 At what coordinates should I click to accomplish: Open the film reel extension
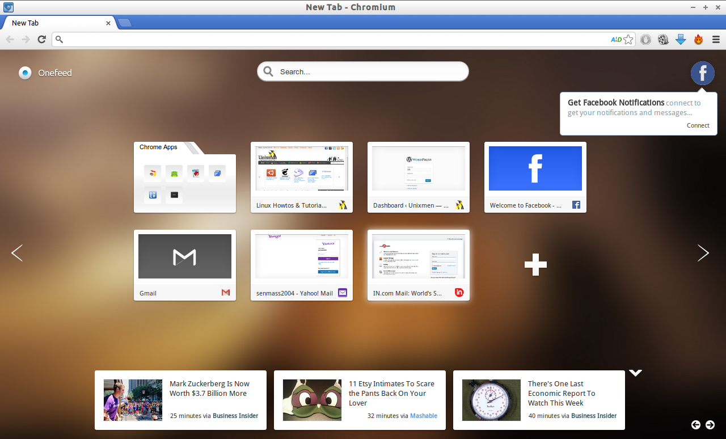[x=663, y=40]
